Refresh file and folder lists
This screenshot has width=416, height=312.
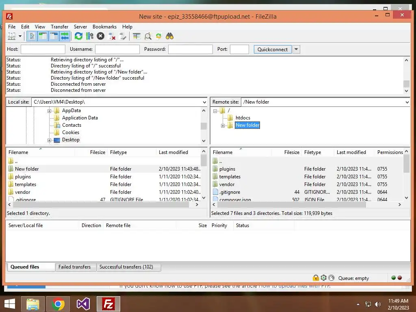tap(78, 36)
